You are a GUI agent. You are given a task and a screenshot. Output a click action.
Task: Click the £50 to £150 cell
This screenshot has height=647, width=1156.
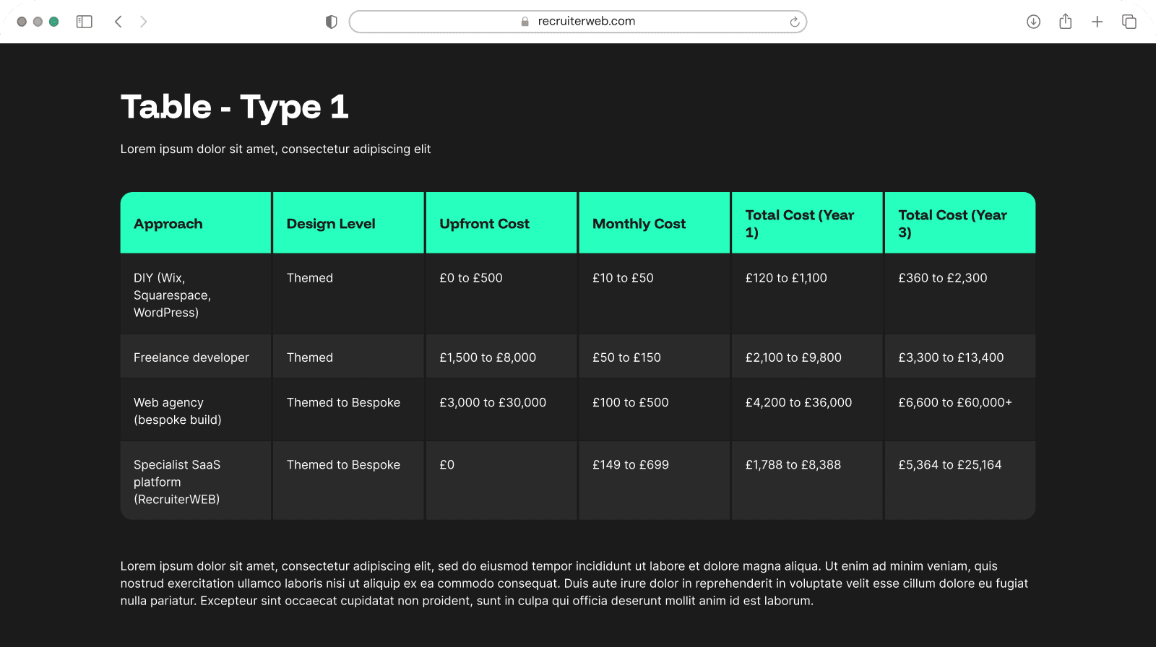tap(655, 357)
